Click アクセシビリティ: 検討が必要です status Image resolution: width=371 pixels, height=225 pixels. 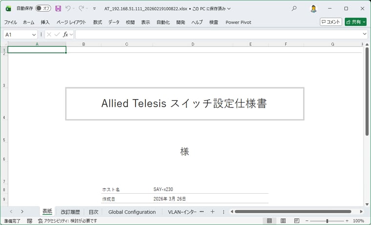click(x=68, y=221)
